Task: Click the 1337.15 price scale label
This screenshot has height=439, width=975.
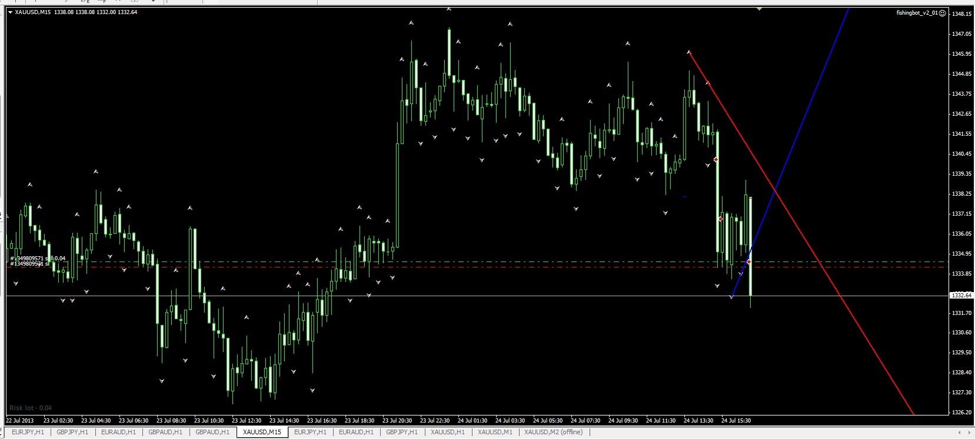Action: (961, 213)
